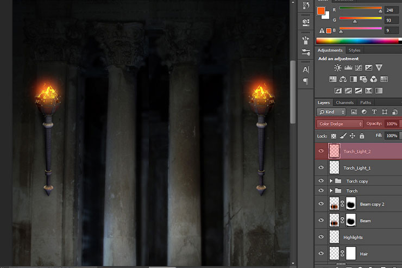Open the Color Dodge blend mode dropdown
402x268 pixels.
tap(340, 124)
